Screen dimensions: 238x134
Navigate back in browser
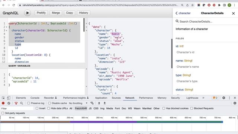coord(3,5)
